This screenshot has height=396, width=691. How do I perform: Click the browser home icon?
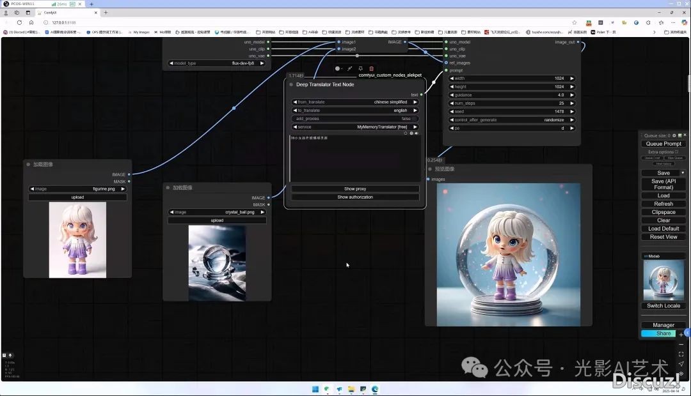pos(31,22)
